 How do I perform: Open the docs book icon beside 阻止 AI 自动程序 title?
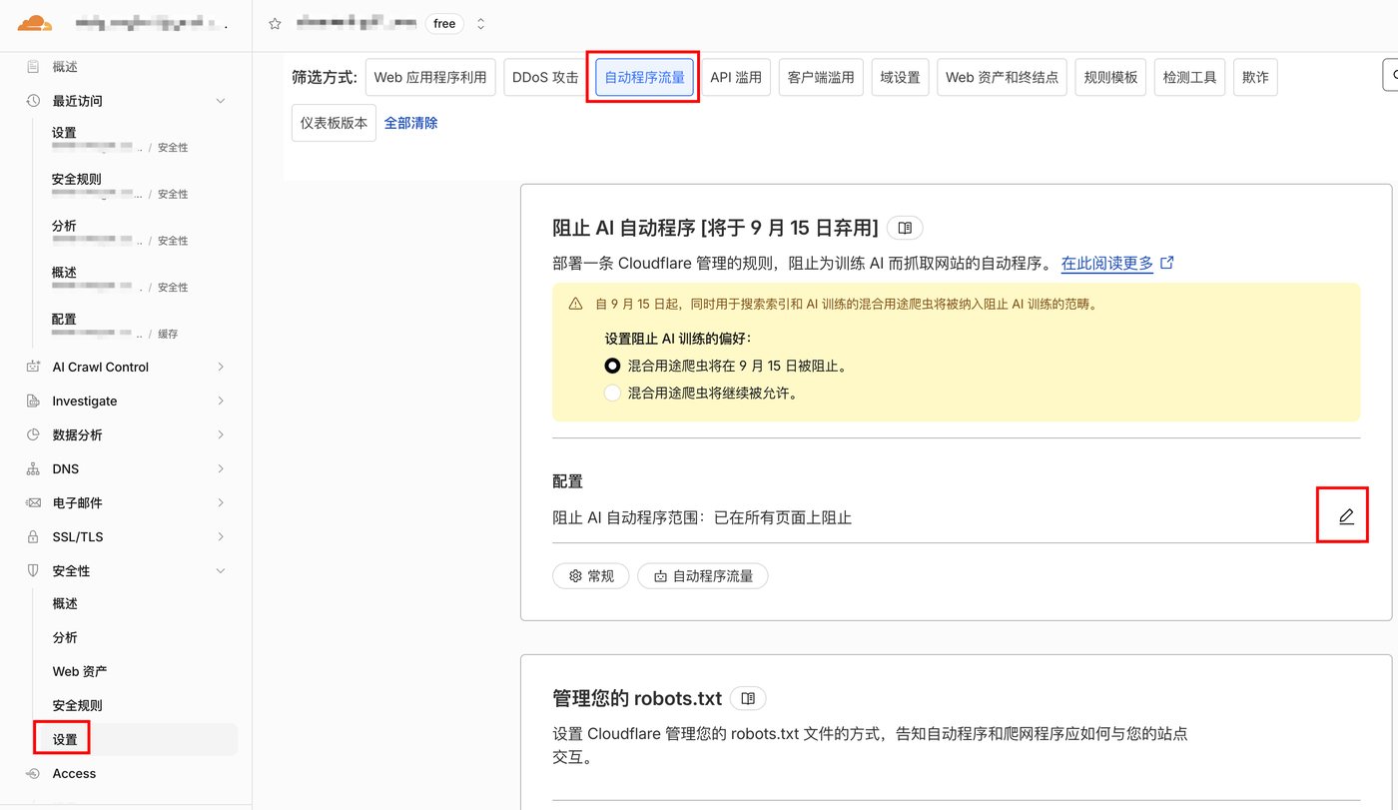pos(905,228)
